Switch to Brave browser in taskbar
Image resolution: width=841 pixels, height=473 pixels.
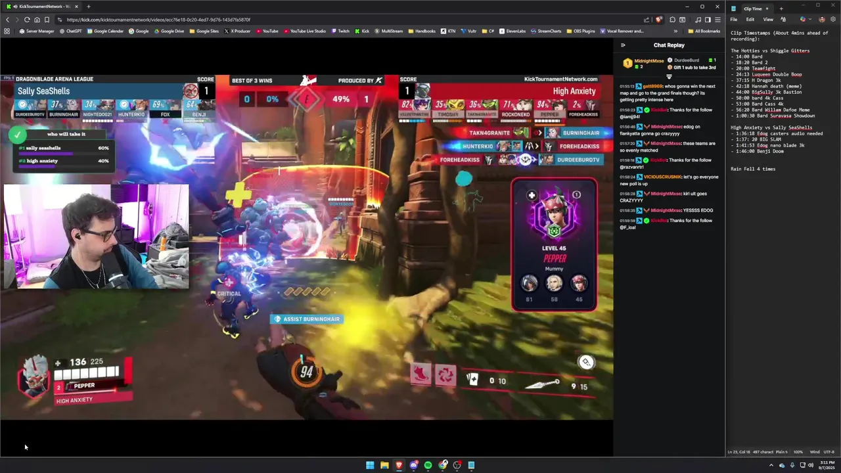[399, 465]
